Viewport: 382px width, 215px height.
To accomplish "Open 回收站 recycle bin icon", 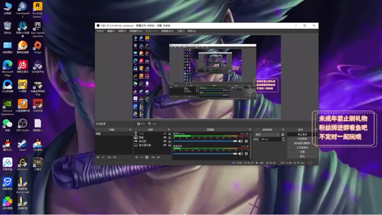I will [8, 28].
